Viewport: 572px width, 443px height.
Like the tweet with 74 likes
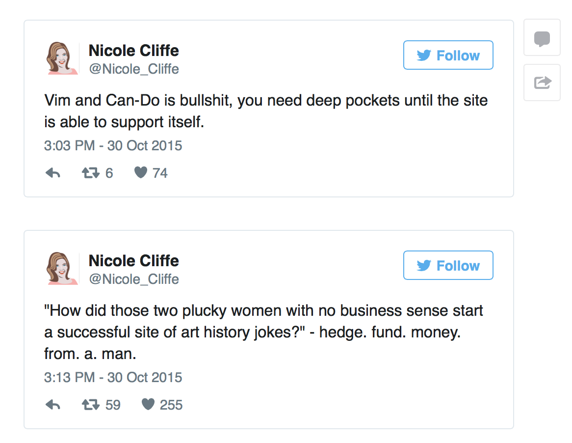click(141, 172)
